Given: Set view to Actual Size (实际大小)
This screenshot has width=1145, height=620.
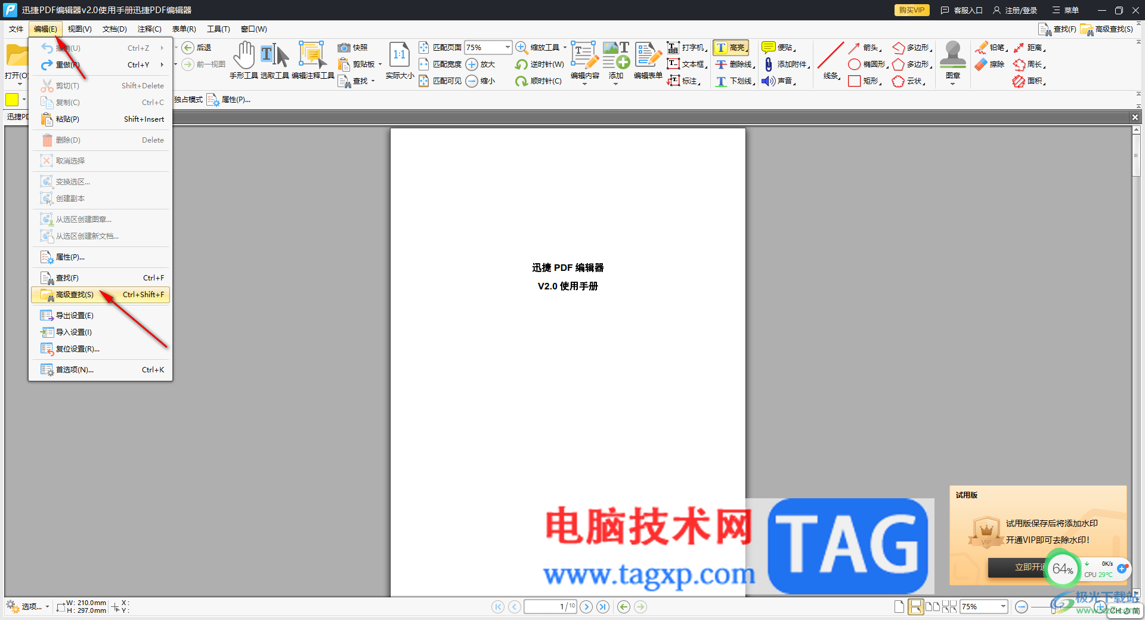Looking at the screenshot, I should click(400, 60).
